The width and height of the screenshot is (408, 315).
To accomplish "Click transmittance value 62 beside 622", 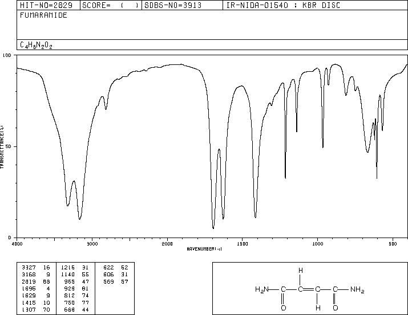I will 124,268.
